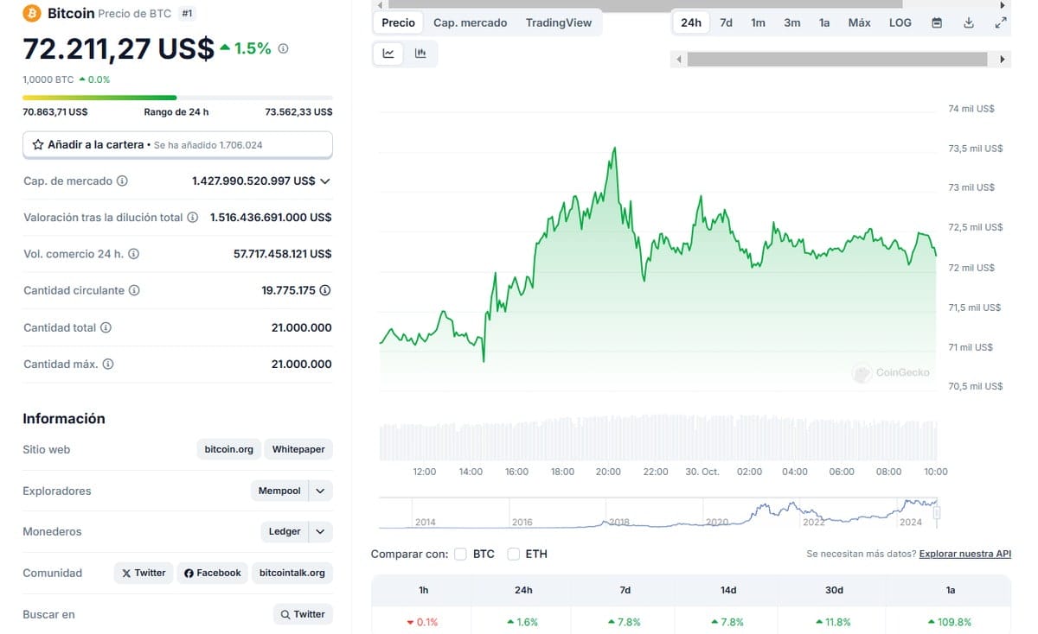
Task: Click the orange Bitcoin logo icon
Action: pyautogui.click(x=32, y=14)
